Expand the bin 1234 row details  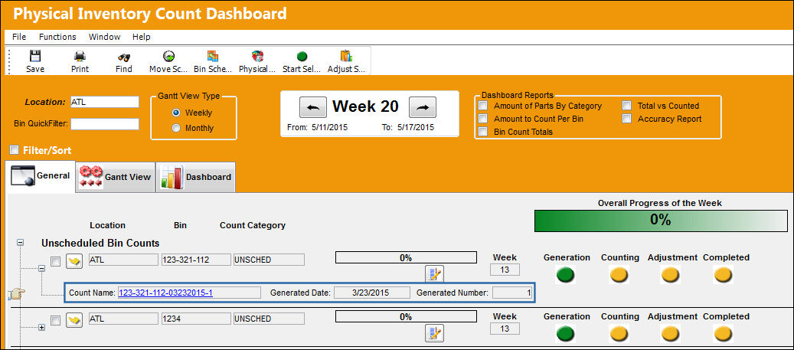pos(42,327)
